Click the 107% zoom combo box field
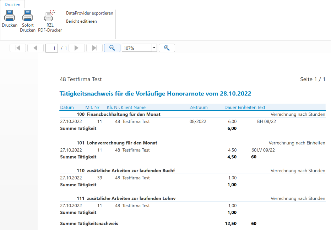Image resolution: width=331 pixels, height=230 pixels. (x=136, y=48)
